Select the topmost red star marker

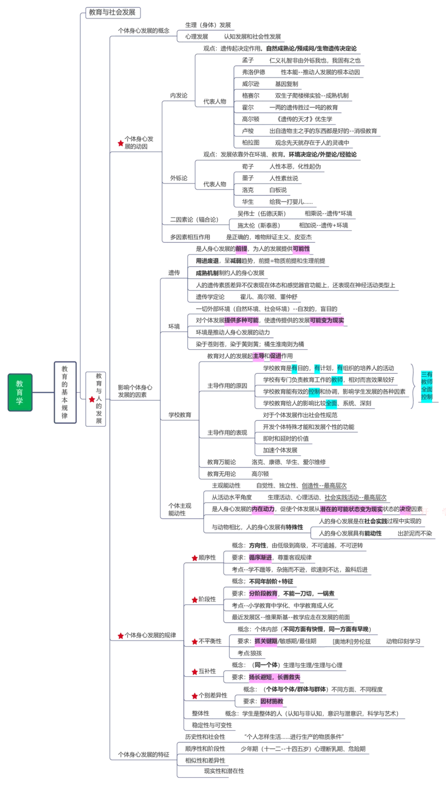click(120, 143)
